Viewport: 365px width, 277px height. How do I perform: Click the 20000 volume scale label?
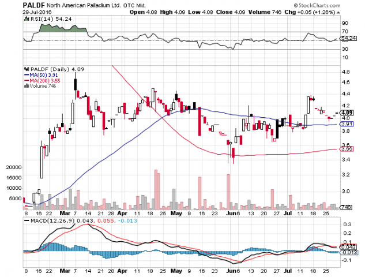[x=13, y=167]
